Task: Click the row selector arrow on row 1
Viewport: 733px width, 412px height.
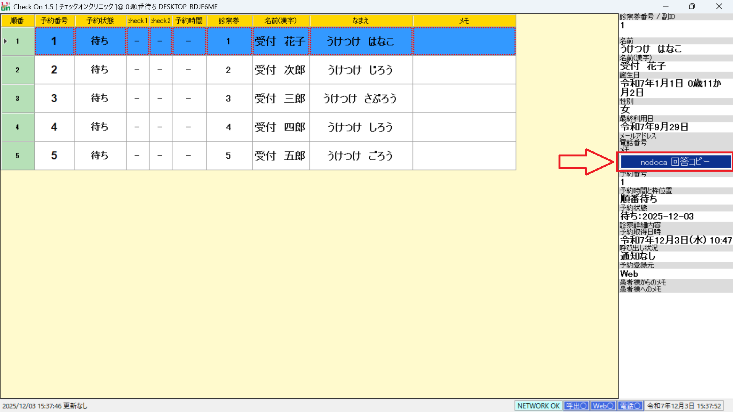Action: coord(5,41)
